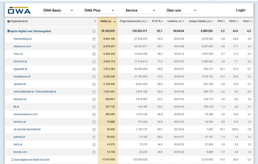The image size is (258, 164).
Task: Sort by PI AT % column
Action: pyautogui.click(x=157, y=21)
